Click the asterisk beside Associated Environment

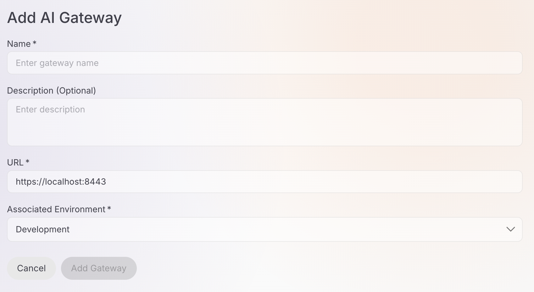[109, 208]
